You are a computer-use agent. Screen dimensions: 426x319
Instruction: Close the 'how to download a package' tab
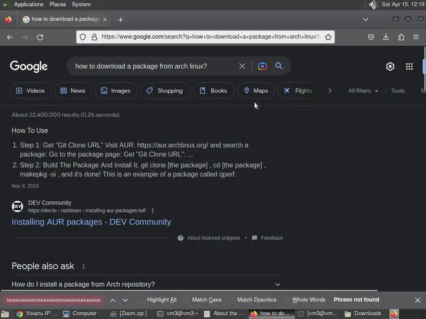point(105,20)
